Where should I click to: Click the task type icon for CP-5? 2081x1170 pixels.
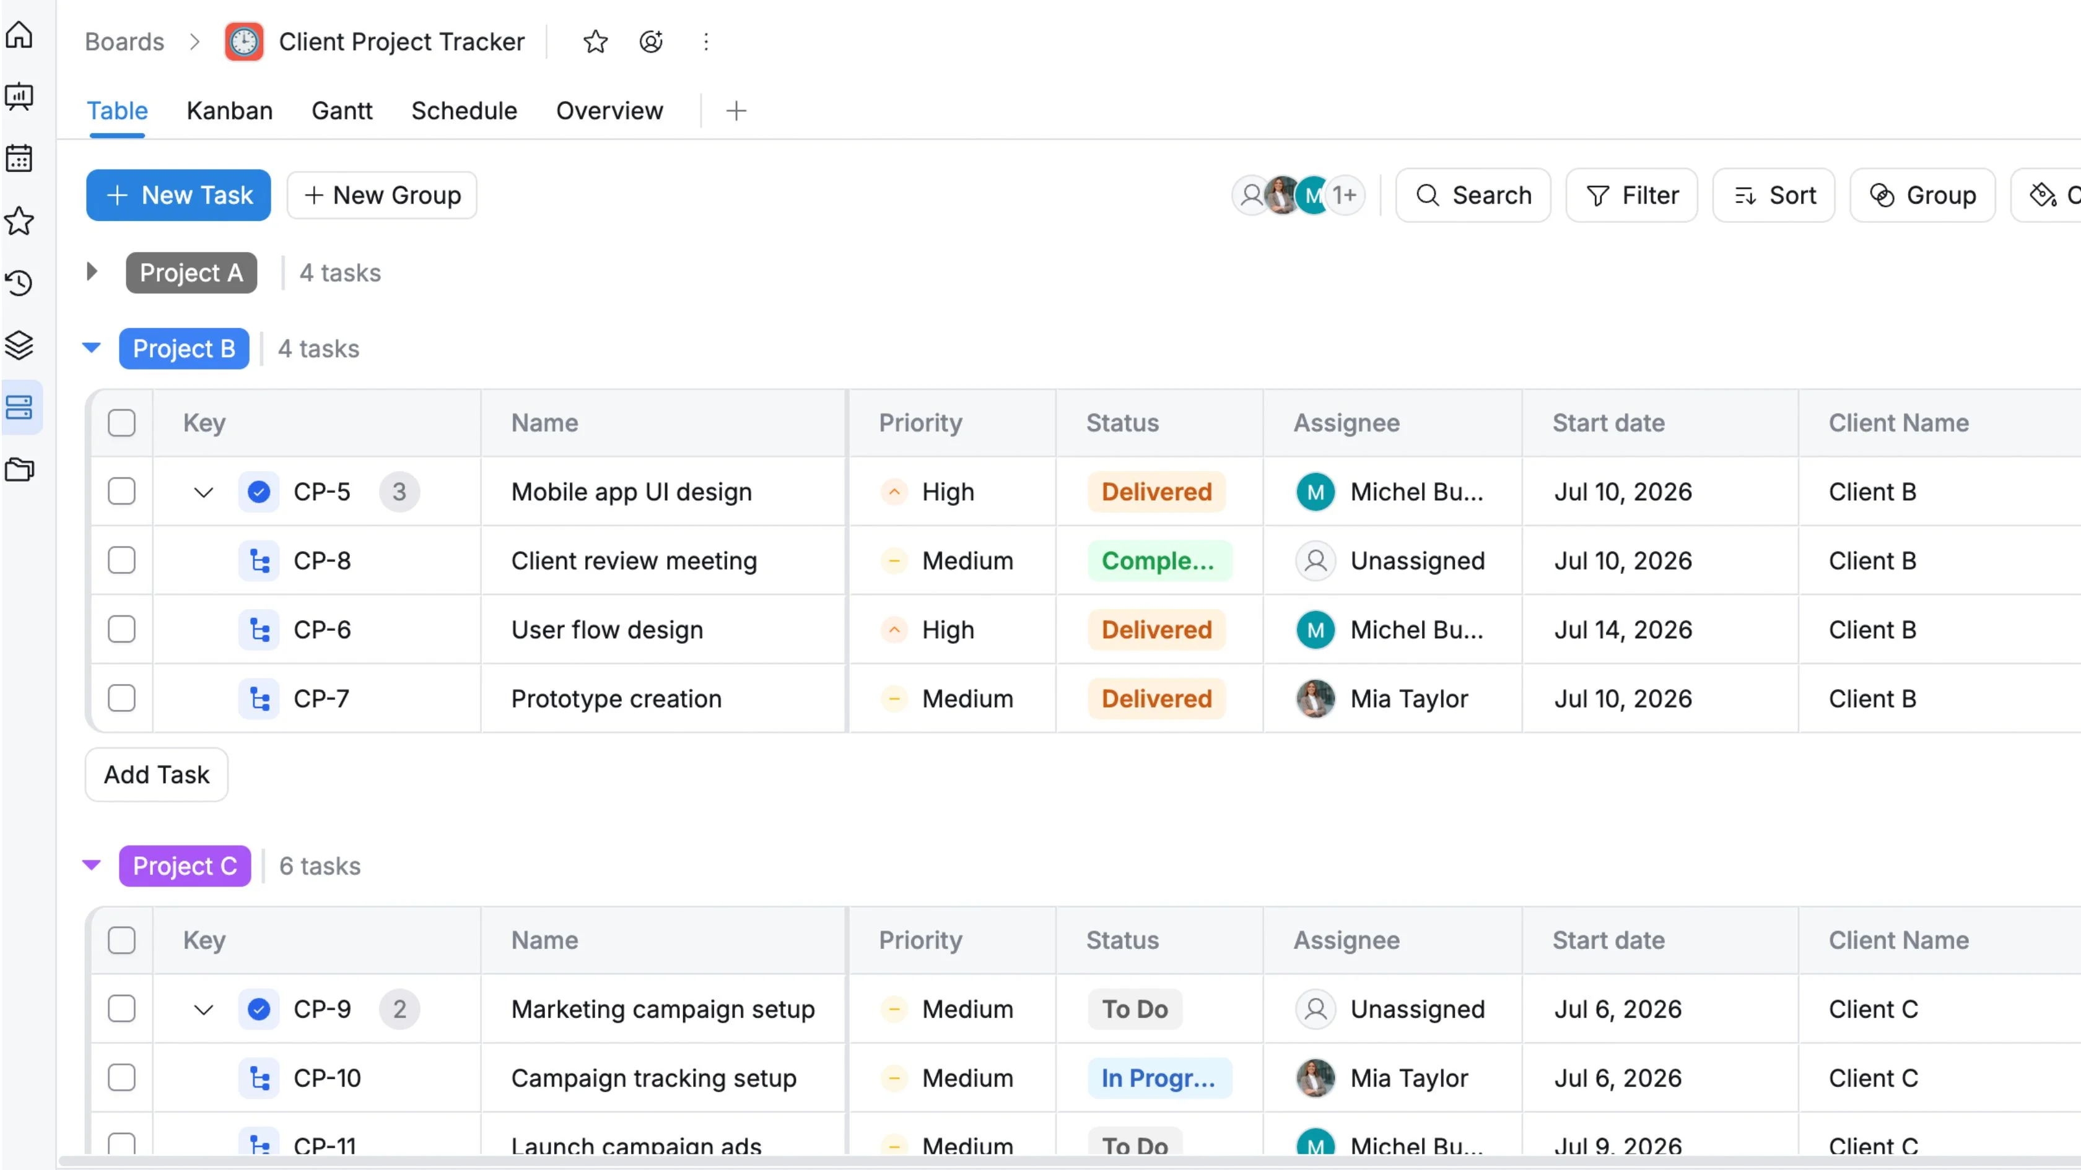(258, 492)
